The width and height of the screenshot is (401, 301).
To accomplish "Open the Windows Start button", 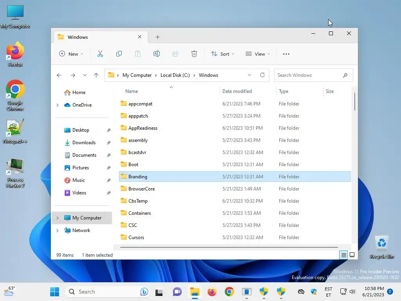I will [x=54, y=292].
